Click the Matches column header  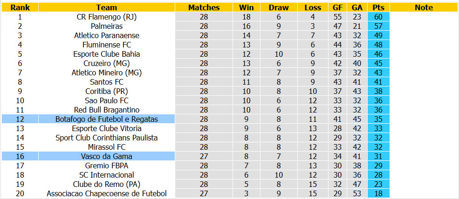pos(204,7)
